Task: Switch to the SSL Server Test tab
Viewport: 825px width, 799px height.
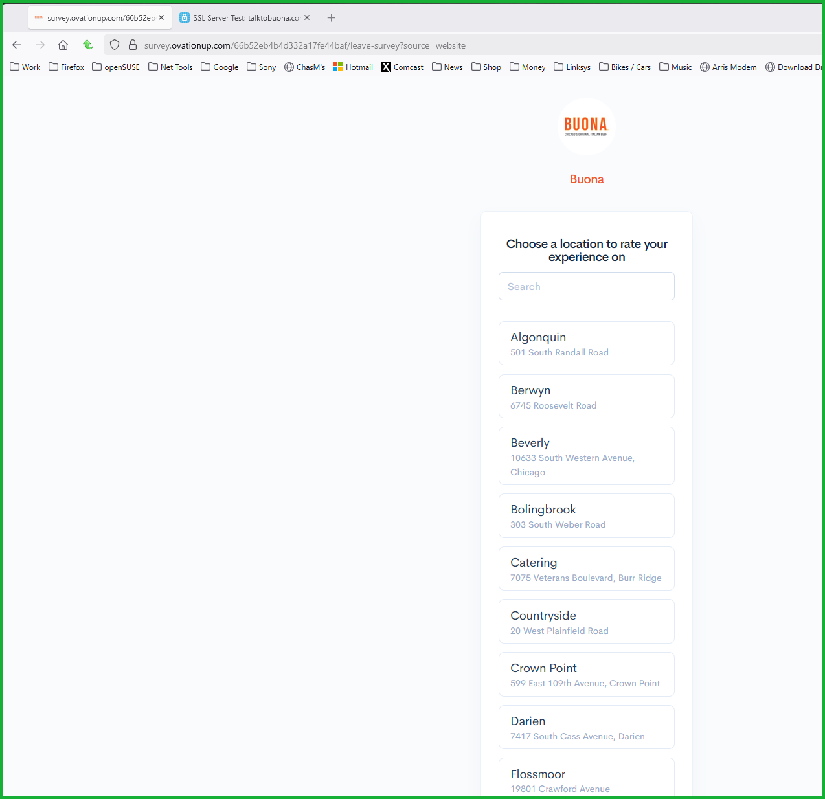Action: (x=245, y=18)
